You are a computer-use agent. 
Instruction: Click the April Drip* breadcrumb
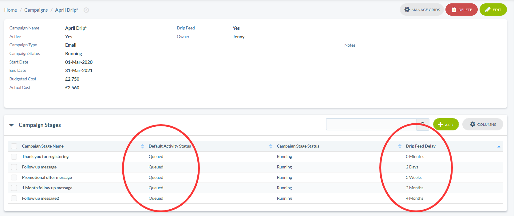coord(66,10)
